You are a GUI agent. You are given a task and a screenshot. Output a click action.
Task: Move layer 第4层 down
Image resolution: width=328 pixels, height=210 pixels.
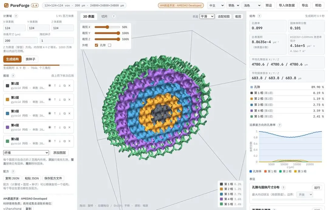pos(60,127)
